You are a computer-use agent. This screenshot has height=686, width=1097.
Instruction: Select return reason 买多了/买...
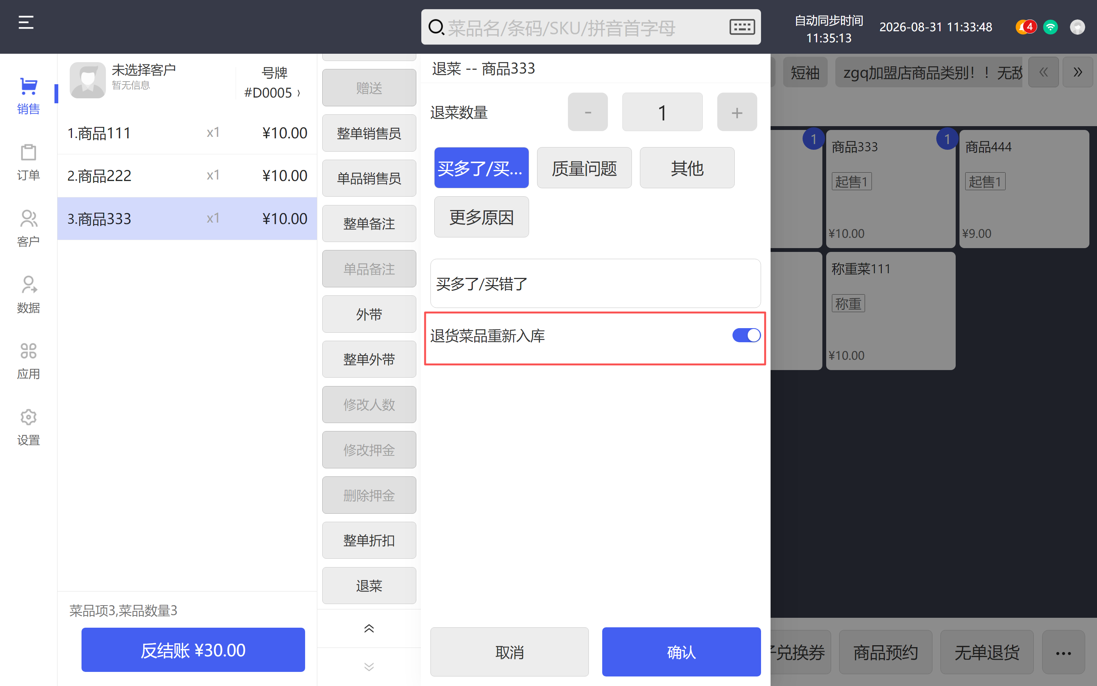[x=481, y=168]
